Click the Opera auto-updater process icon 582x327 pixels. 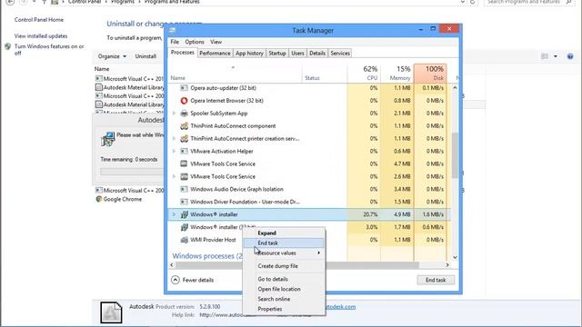pos(184,88)
